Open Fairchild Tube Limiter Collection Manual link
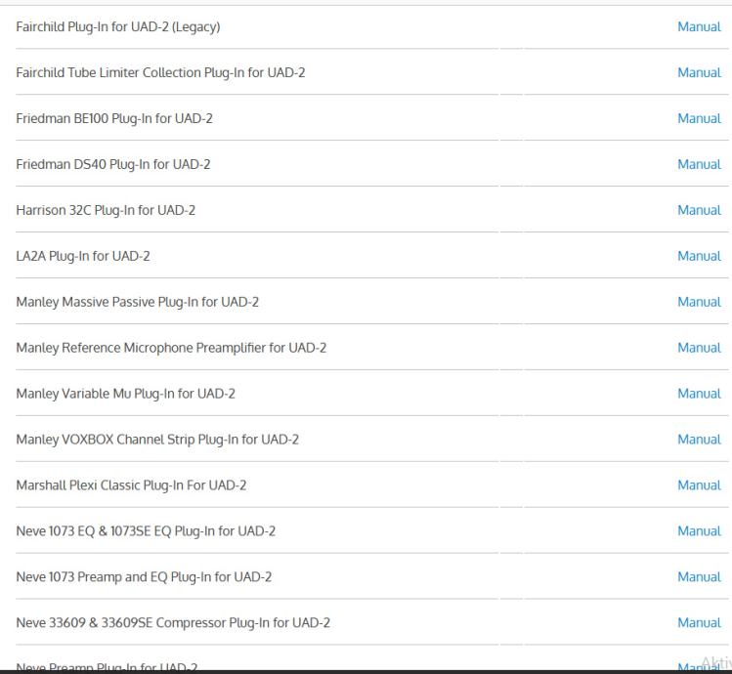 (x=699, y=72)
